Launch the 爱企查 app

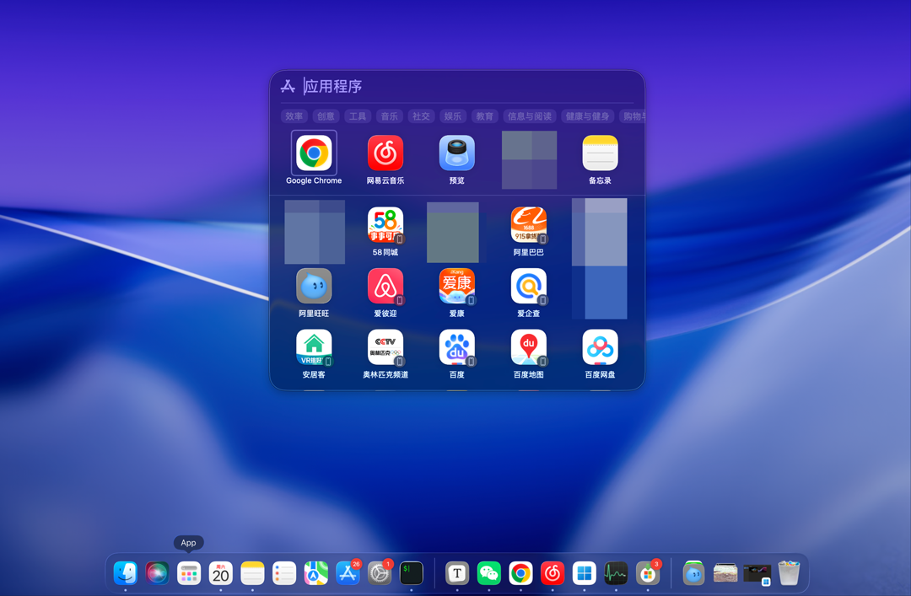[x=529, y=286]
